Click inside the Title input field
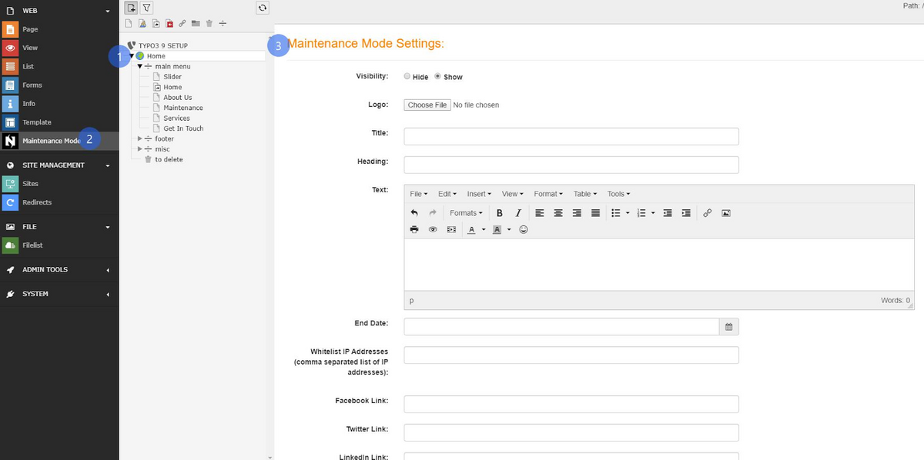This screenshot has width=924, height=460. click(570, 136)
